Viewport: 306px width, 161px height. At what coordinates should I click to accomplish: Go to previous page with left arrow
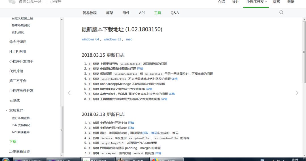pos(69,93)
